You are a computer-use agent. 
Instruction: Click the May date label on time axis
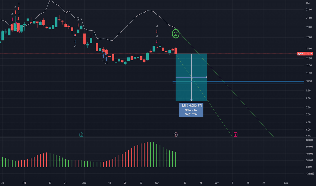(216, 183)
